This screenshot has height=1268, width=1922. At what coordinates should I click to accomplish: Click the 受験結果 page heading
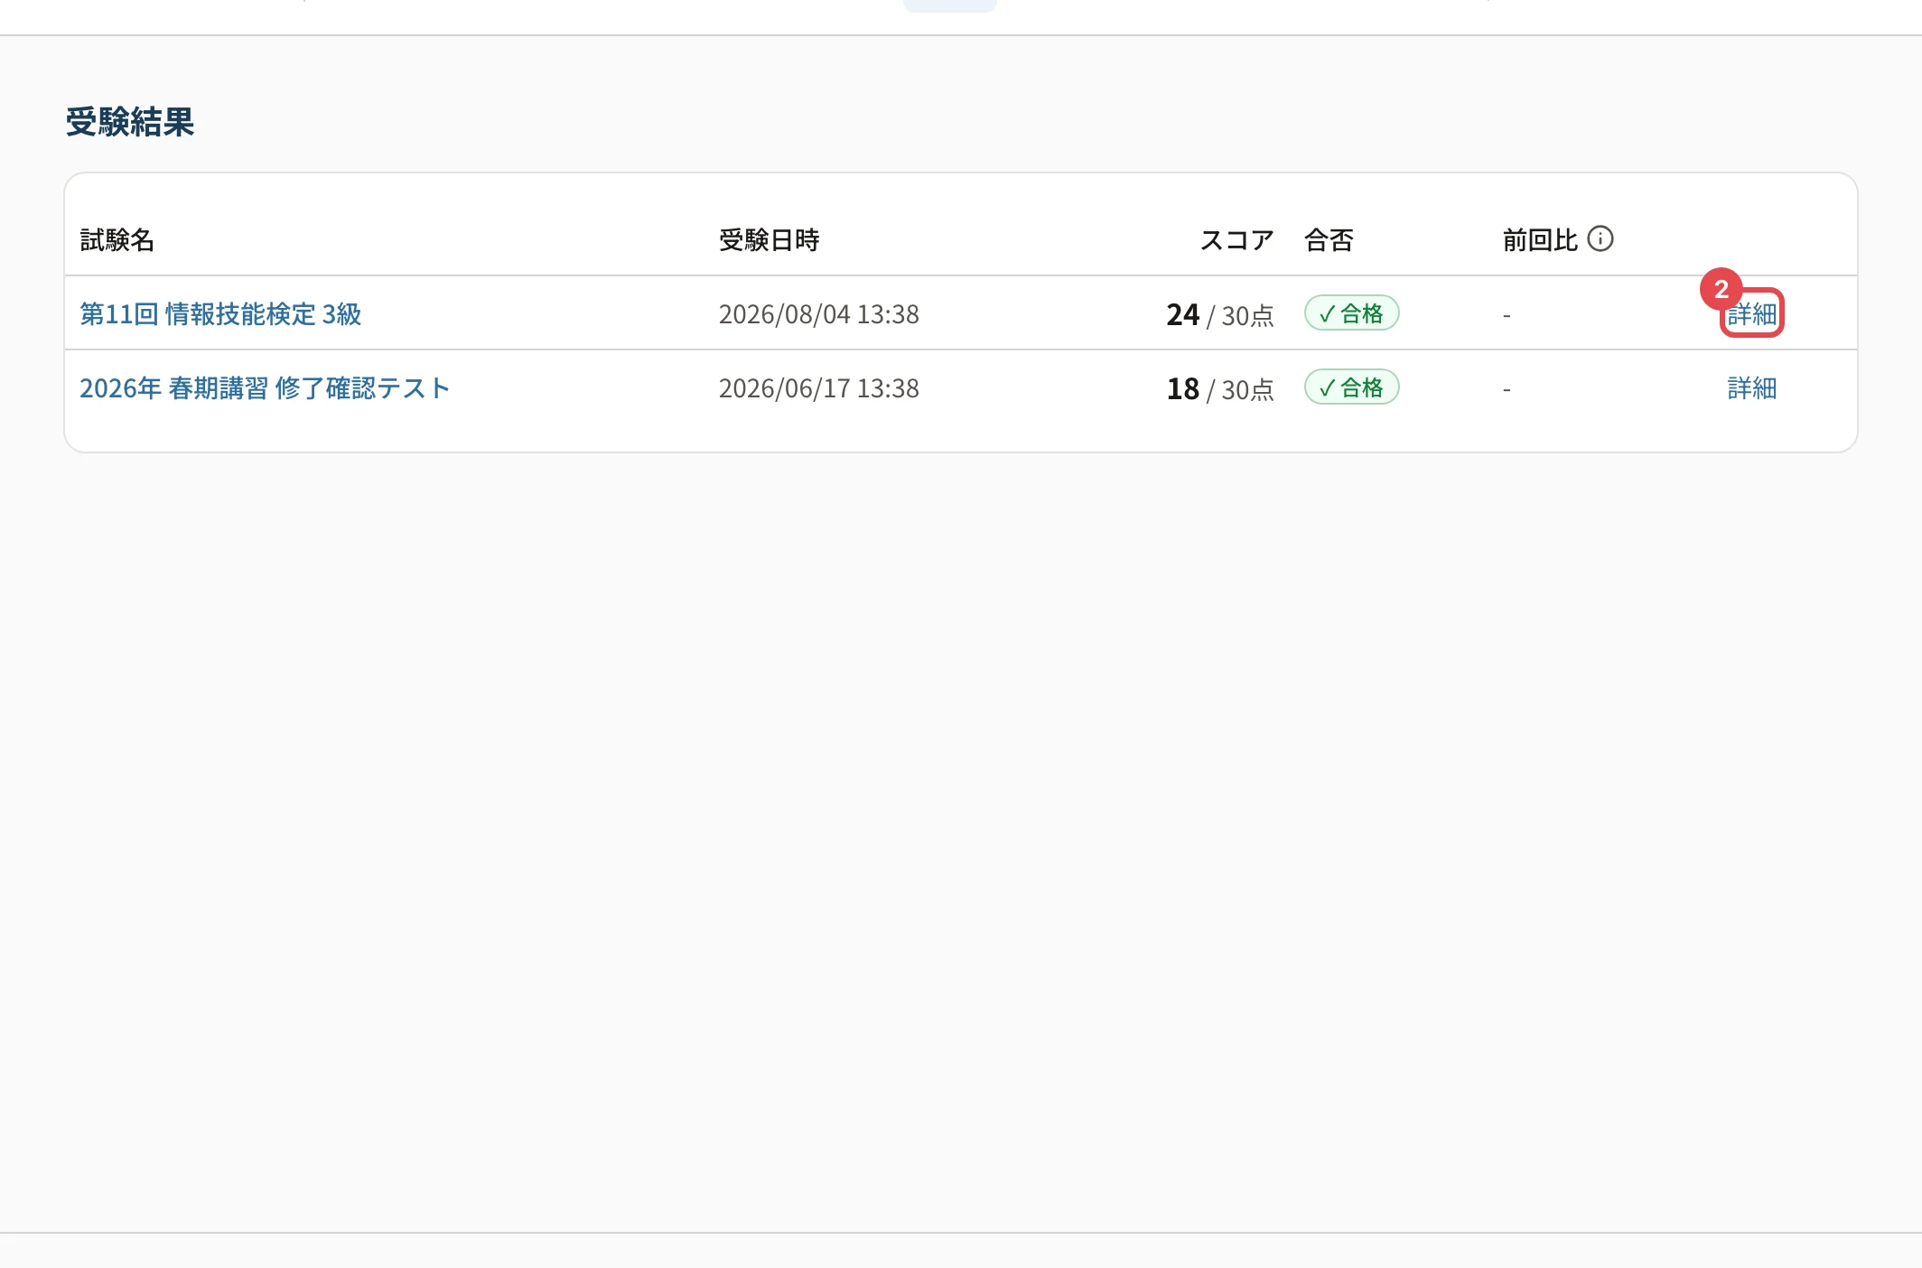[130, 122]
